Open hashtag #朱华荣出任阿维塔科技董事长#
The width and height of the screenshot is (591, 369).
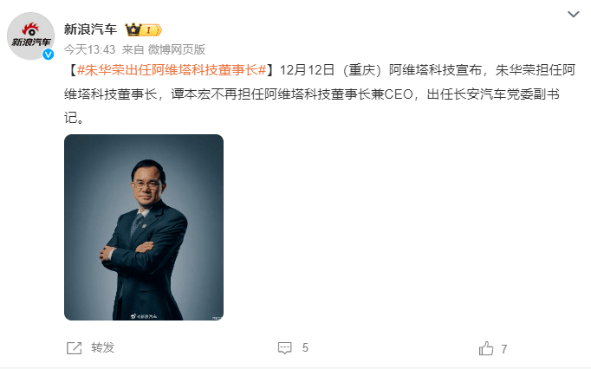tap(172, 70)
